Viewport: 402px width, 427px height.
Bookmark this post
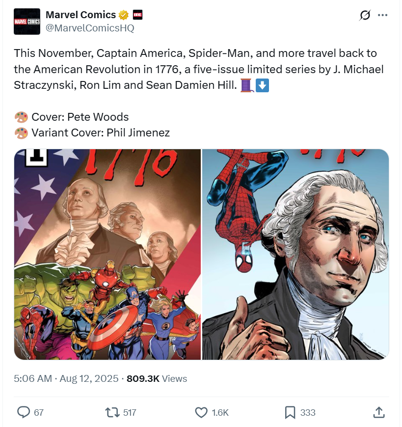point(290,412)
